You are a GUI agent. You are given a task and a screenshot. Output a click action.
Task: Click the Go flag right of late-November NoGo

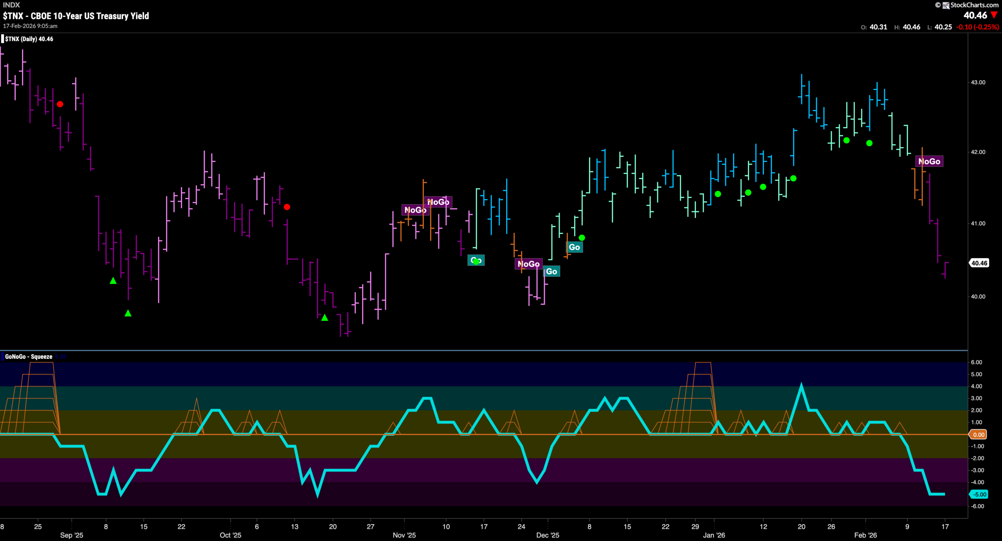[551, 271]
